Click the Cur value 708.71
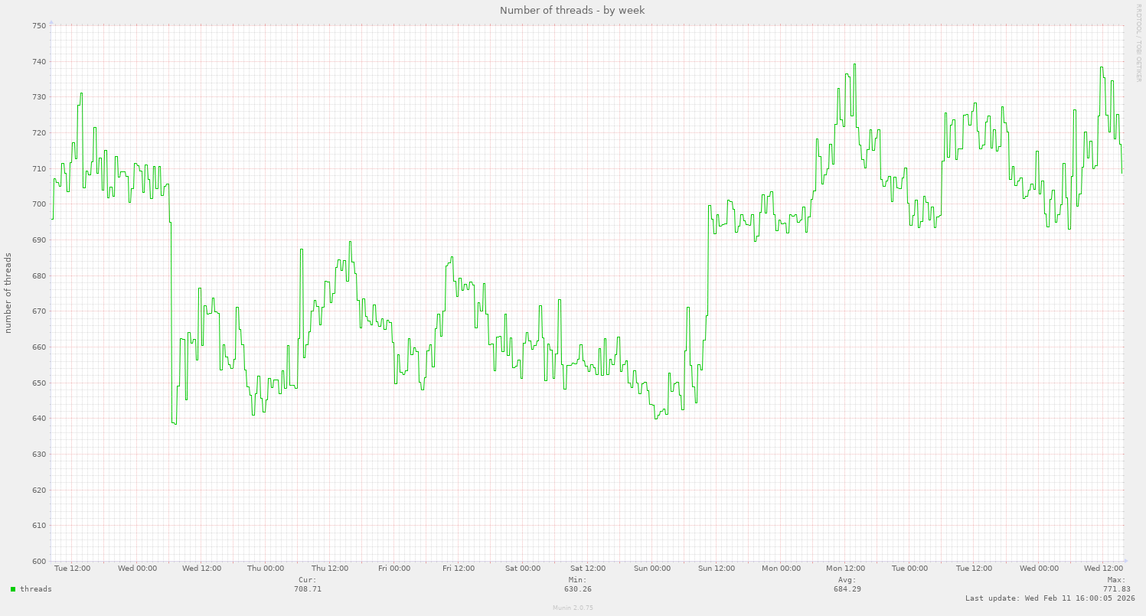The image size is (1146, 616). tap(308, 589)
